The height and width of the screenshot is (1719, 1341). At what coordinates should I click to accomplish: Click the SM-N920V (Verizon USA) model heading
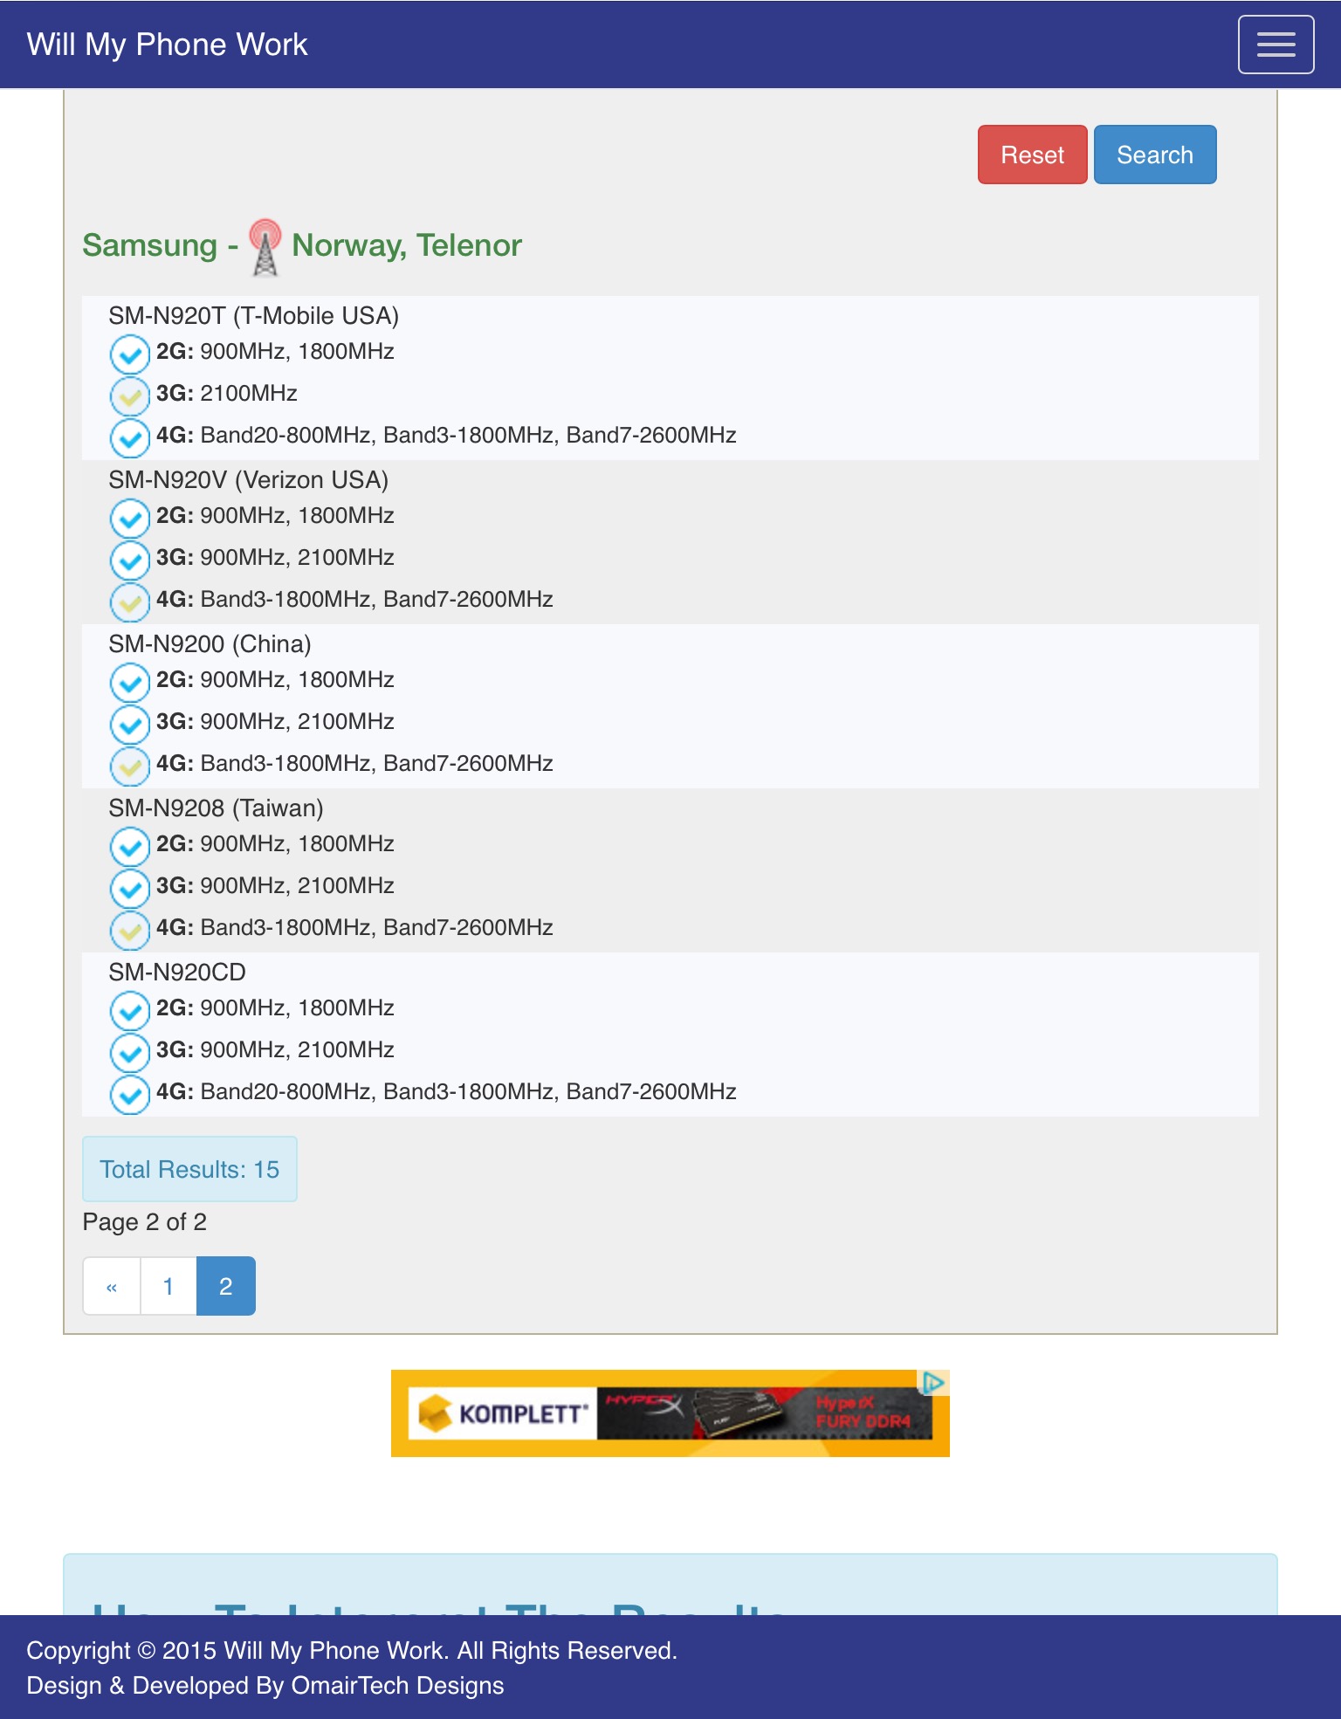tap(248, 479)
